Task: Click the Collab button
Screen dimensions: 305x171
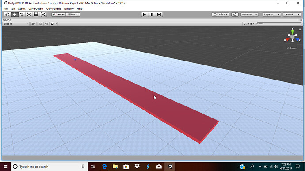Action: point(221,15)
